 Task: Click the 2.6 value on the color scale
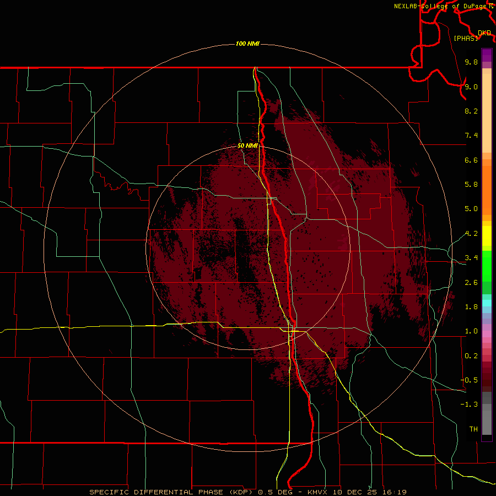click(471, 283)
